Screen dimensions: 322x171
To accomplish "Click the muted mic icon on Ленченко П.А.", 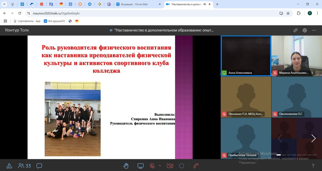I will click(x=224, y=114).
